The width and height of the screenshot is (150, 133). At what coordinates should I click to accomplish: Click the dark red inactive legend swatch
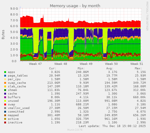coord(5,122)
